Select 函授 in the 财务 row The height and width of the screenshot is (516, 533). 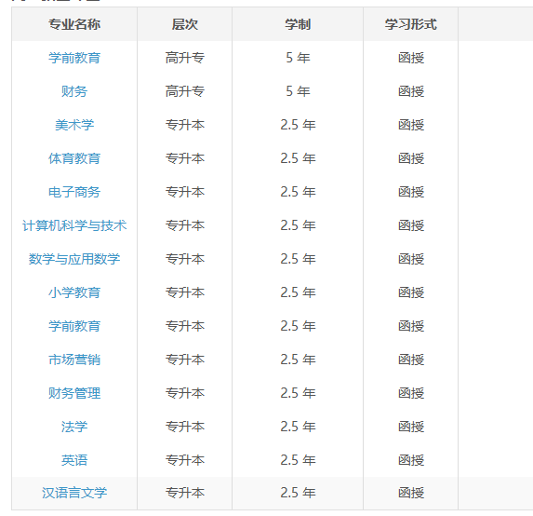tap(411, 91)
